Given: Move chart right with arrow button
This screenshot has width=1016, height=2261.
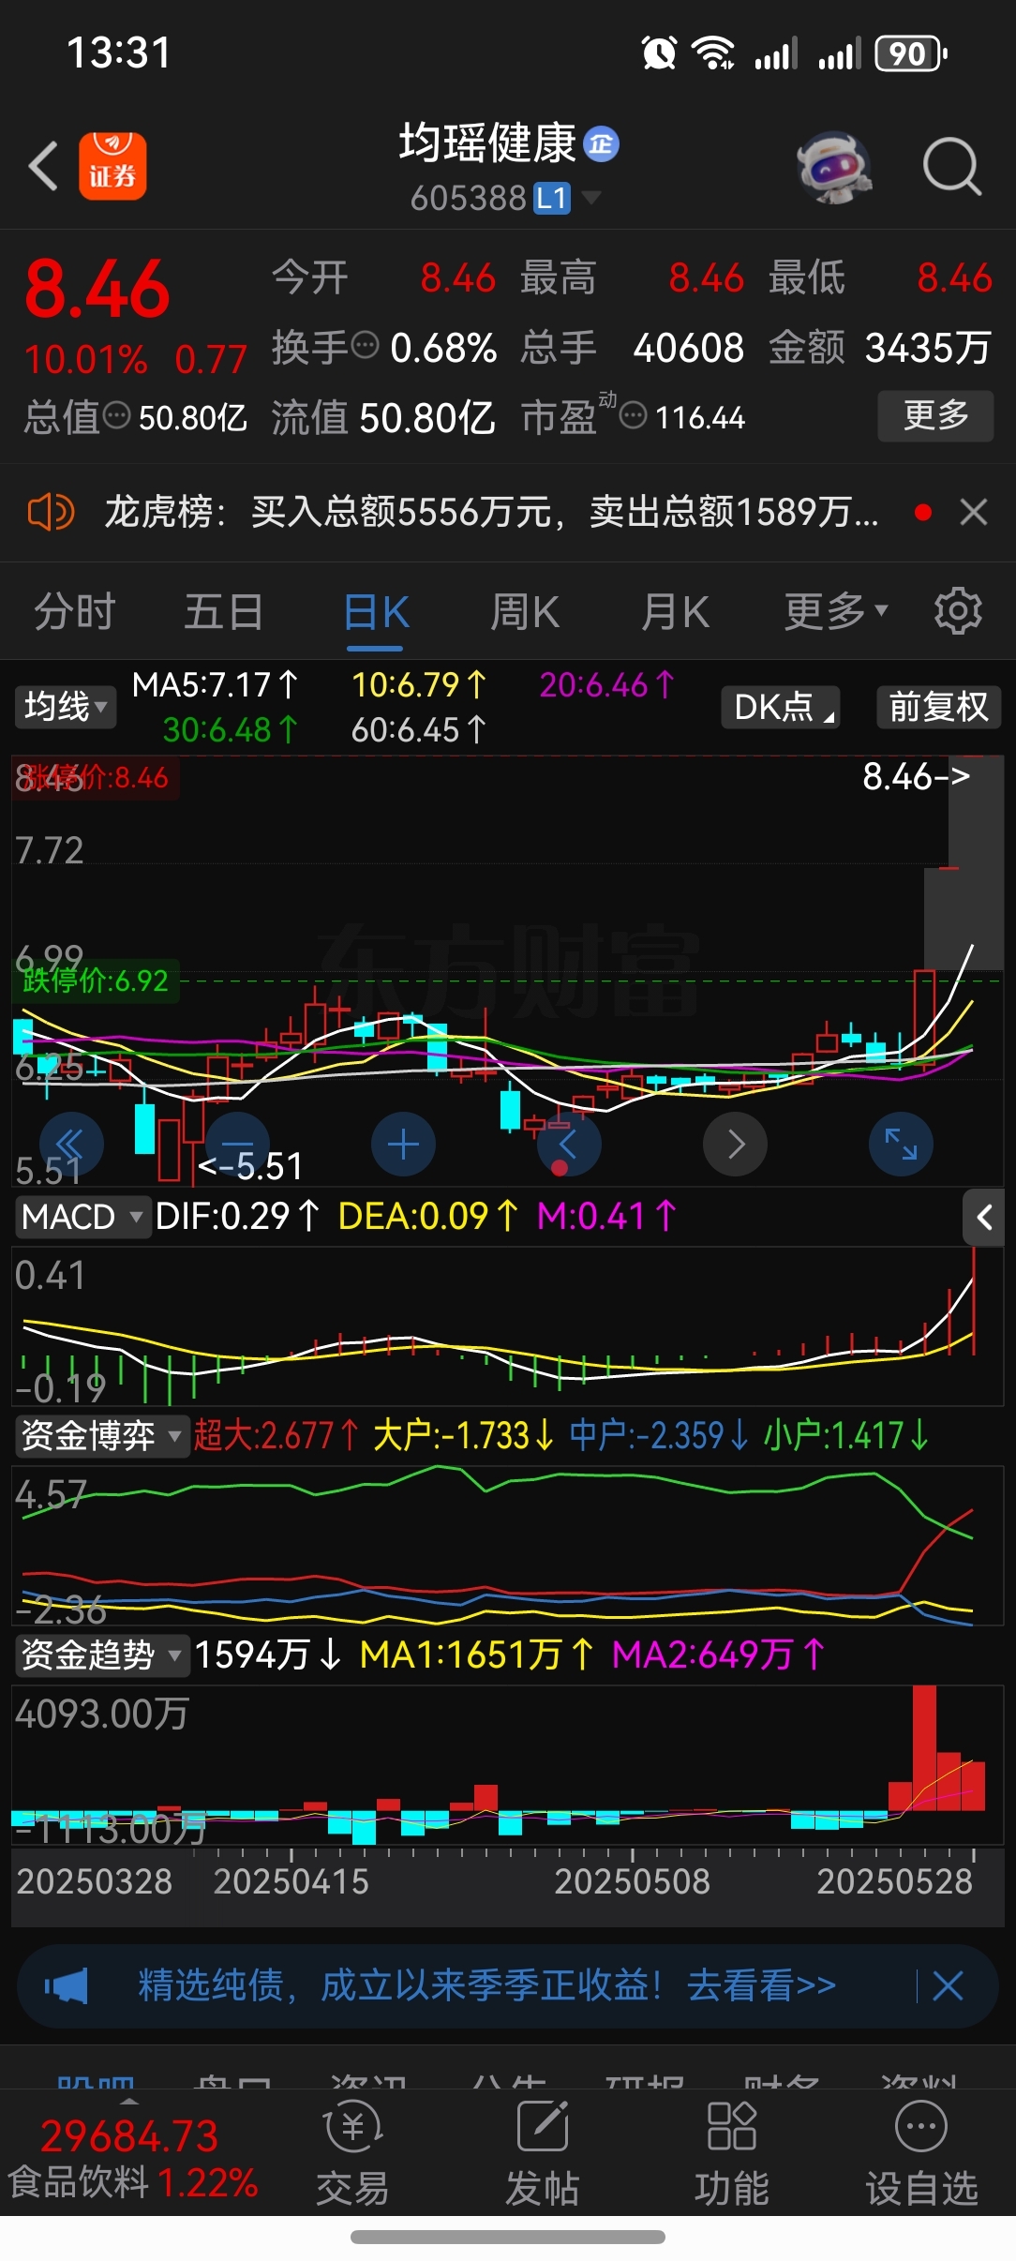Looking at the screenshot, I should point(735,1144).
